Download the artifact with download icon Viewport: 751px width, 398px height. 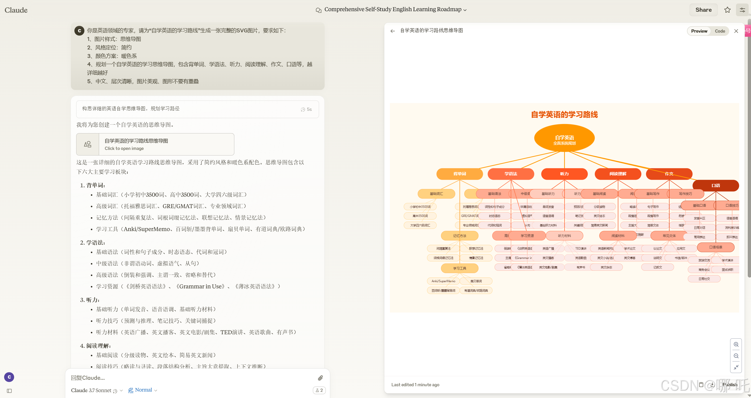tap(712, 384)
